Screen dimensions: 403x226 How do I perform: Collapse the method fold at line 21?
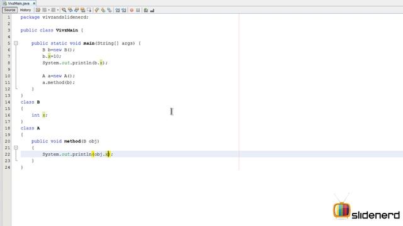(16, 148)
